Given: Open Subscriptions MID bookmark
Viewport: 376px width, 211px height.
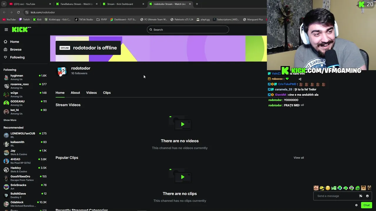Looking at the screenshot, I should tap(226, 20).
